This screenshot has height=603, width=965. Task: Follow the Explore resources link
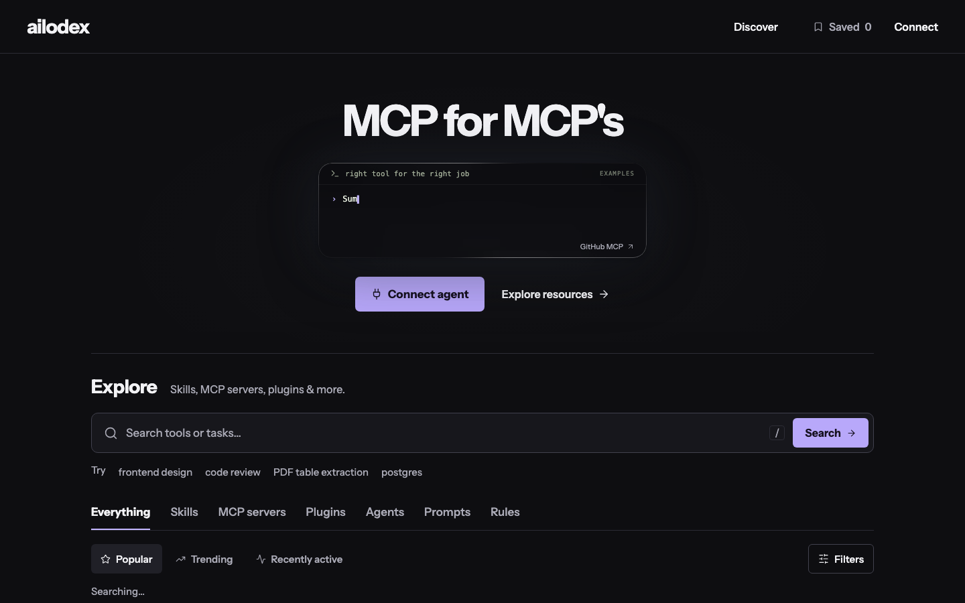tap(555, 294)
